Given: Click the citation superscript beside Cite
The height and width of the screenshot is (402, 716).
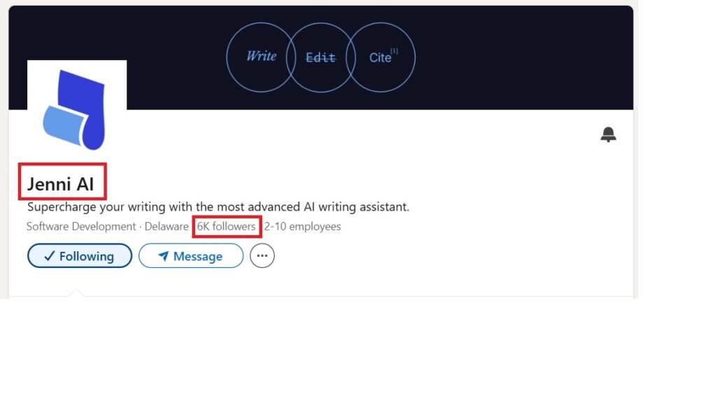Looking at the screenshot, I should (394, 51).
